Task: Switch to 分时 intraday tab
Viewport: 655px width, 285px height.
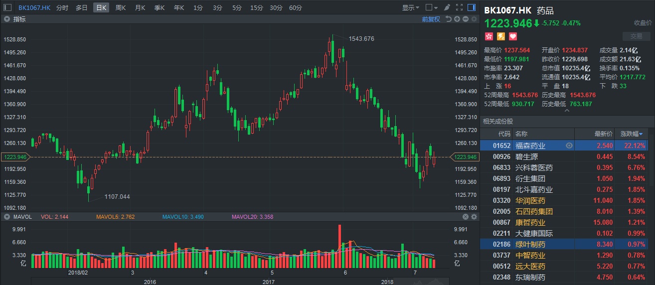Action: tap(62, 7)
